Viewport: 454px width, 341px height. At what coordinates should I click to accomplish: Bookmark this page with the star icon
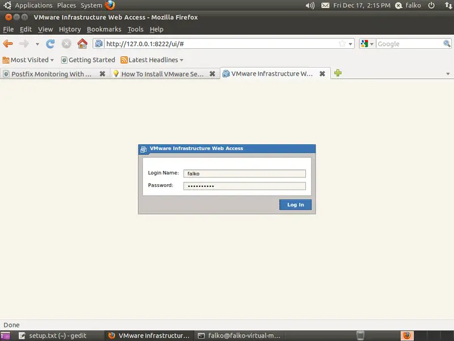[x=342, y=44]
